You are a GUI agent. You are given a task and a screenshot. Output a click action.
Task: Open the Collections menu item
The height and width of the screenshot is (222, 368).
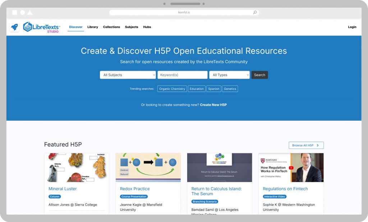(111, 27)
